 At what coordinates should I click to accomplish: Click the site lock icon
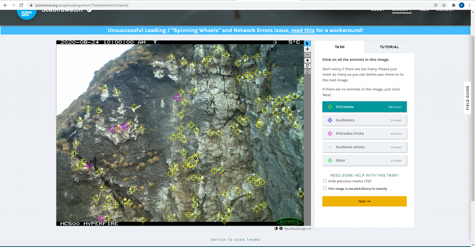tap(31, 6)
